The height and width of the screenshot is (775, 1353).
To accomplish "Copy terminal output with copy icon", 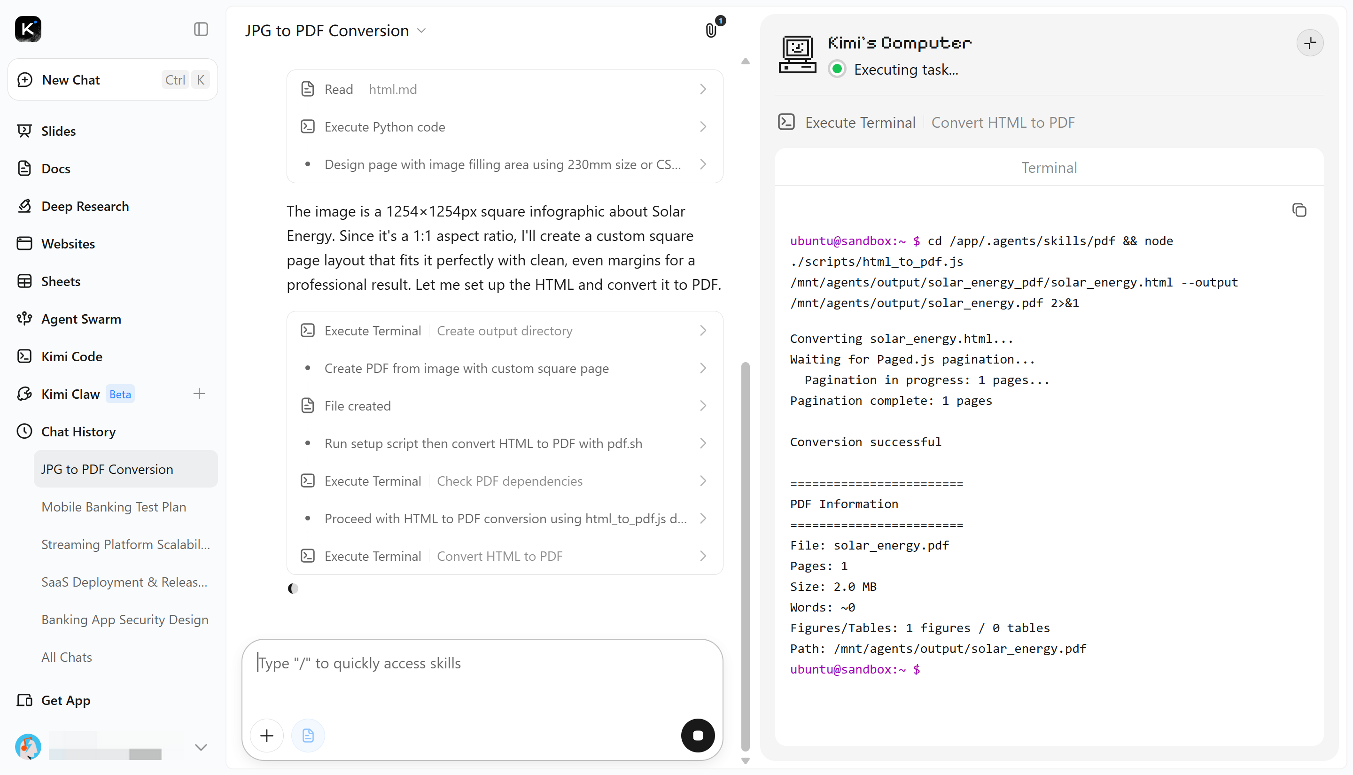I will click(x=1299, y=210).
